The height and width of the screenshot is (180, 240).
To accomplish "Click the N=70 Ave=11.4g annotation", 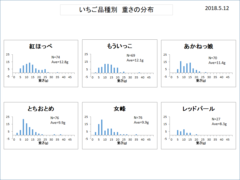I will (217, 60).
